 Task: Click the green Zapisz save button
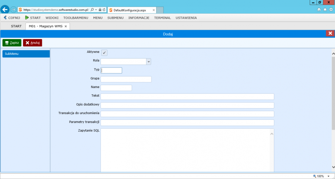(12, 43)
